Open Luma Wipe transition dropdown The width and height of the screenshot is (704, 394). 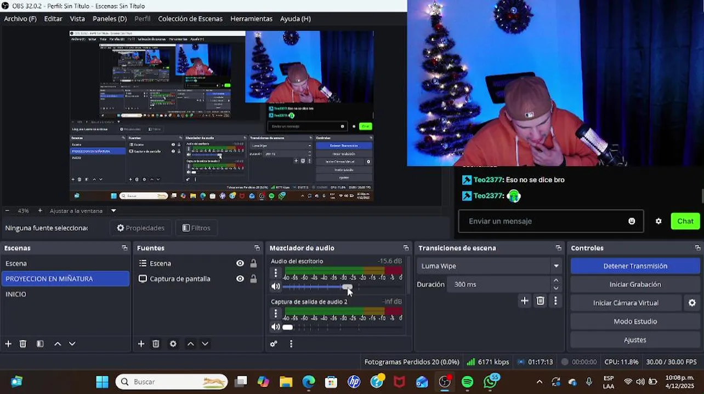(556, 266)
